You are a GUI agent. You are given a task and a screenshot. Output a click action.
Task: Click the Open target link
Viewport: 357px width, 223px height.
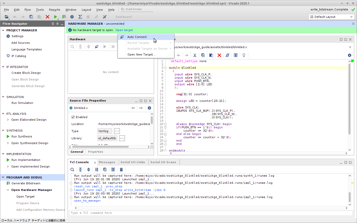[x=124, y=30]
